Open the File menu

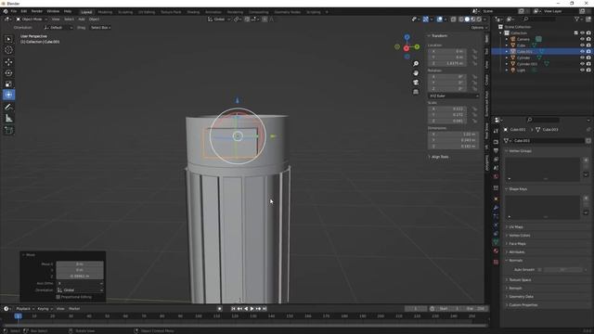click(x=14, y=11)
